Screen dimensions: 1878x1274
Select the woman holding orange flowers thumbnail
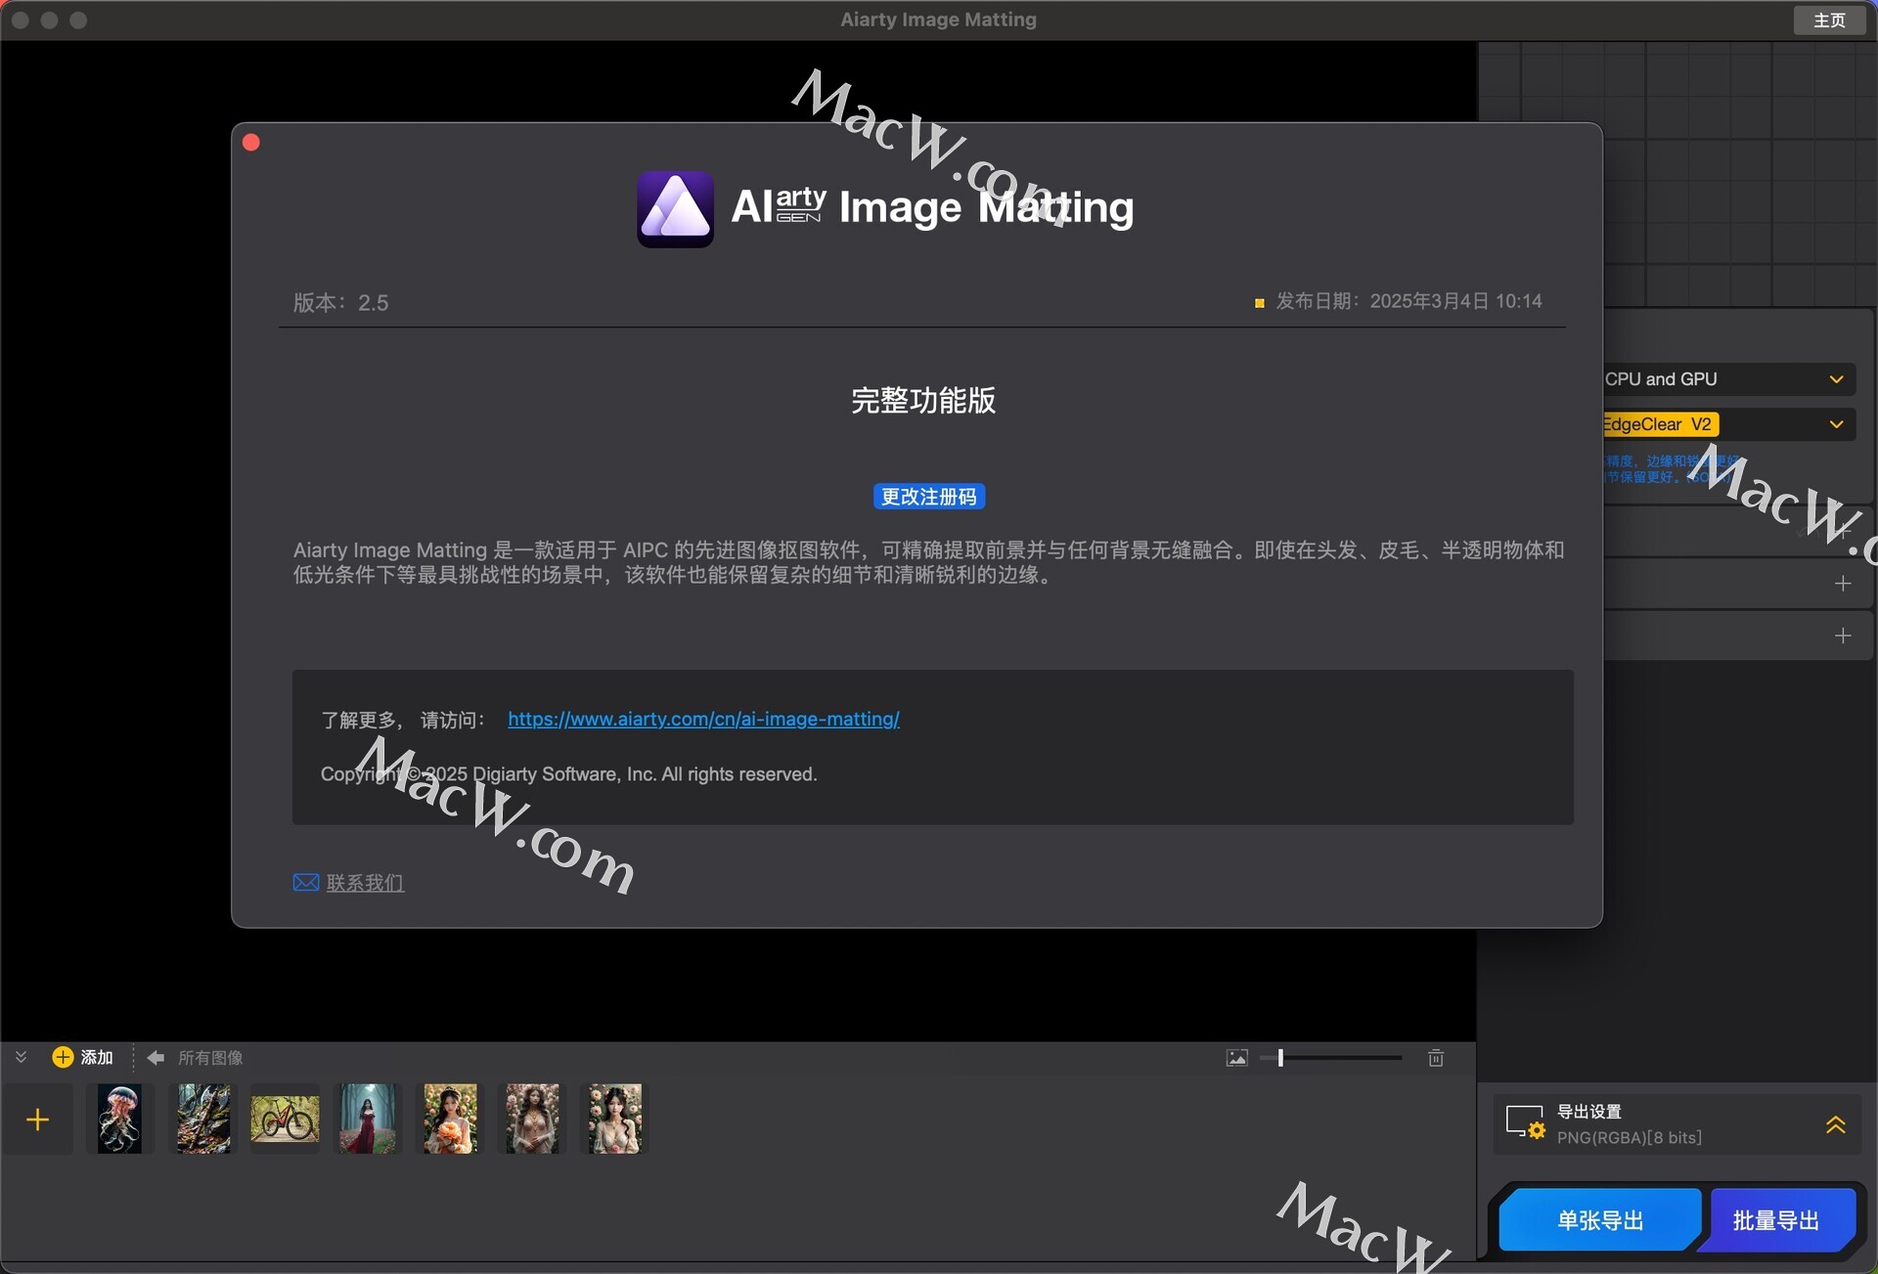tap(450, 1119)
